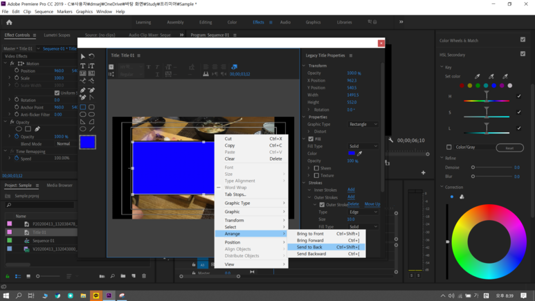Choose Bring to Front in Arrange submenu
Image resolution: width=535 pixels, height=301 pixels.
327,234
